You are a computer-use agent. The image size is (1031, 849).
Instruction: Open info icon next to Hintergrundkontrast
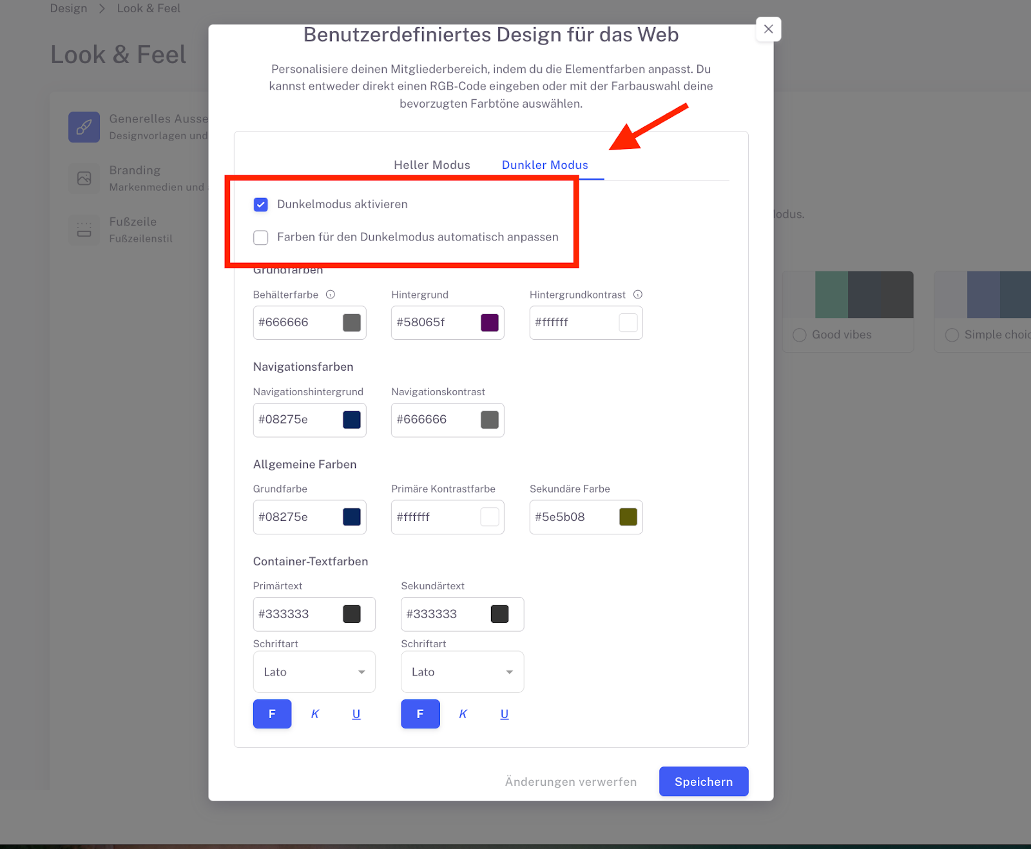click(x=638, y=295)
